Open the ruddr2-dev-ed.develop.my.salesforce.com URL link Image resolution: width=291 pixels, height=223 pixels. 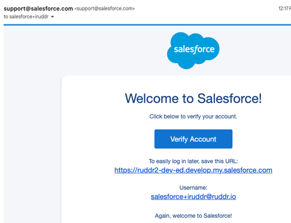tap(193, 170)
